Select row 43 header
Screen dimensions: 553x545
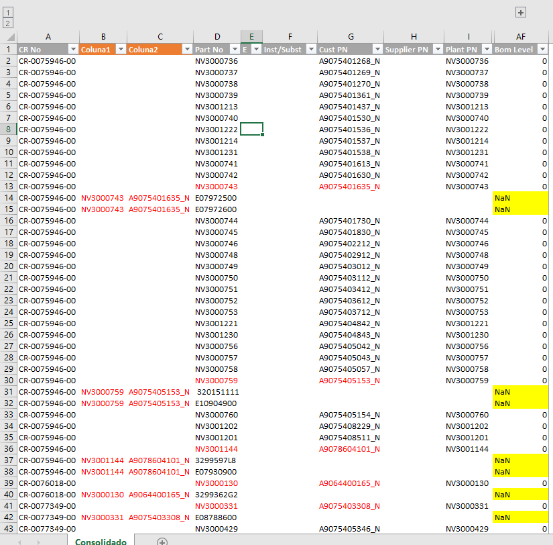(9, 529)
